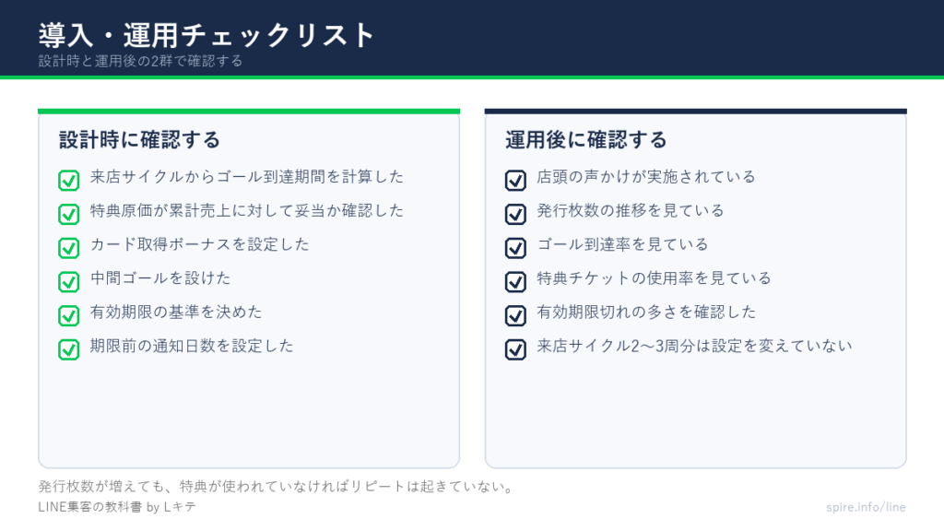Toggle the 特典チケットの使用率を見ている checkbox
This screenshot has width=944, height=531.
(x=515, y=281)
